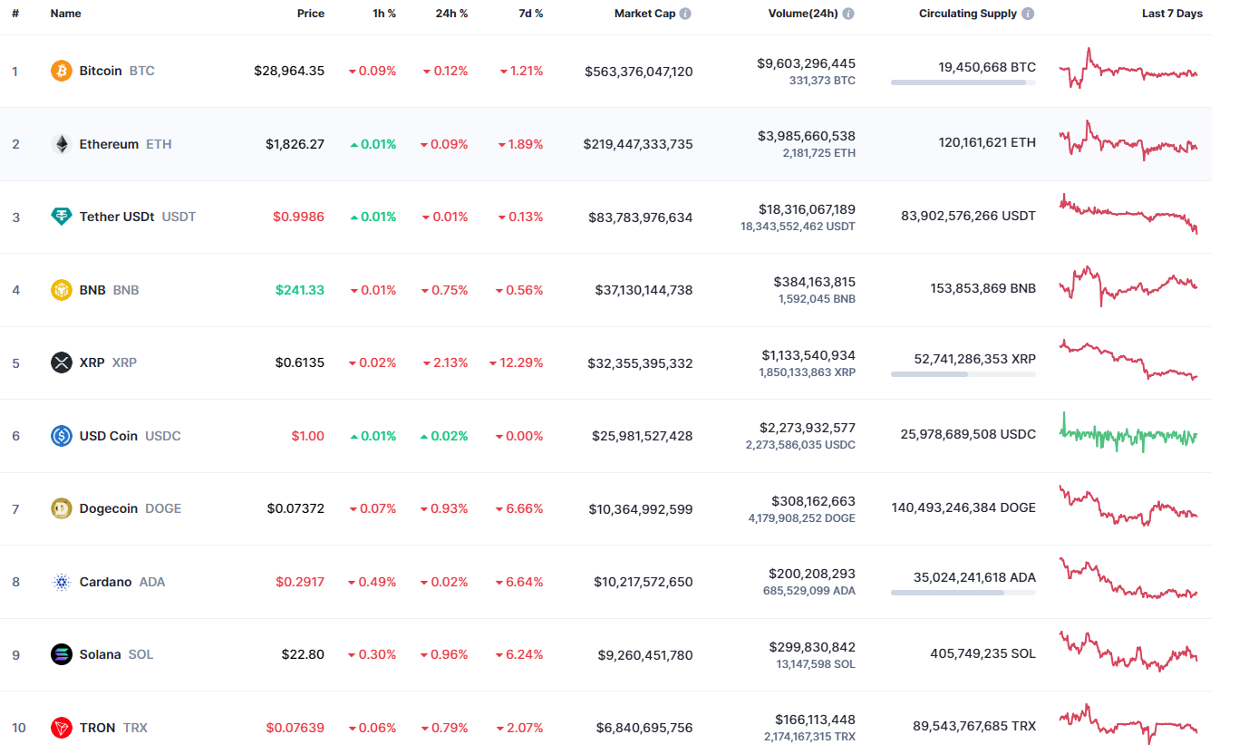
Task: Click the Ethereum ETH coin logo
Action: [60, 143]
